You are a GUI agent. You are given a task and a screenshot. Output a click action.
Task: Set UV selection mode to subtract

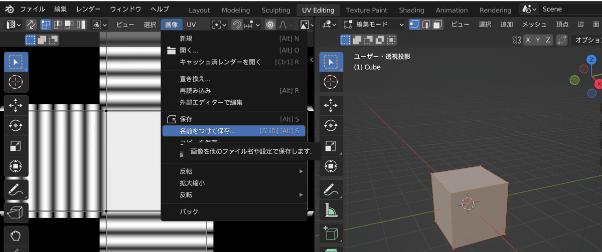pos(53,40)
